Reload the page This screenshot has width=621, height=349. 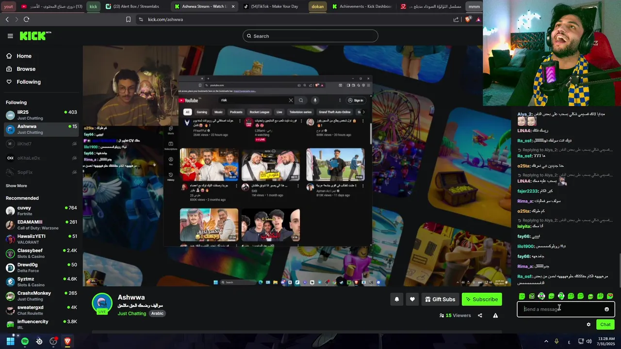point(26,19)
